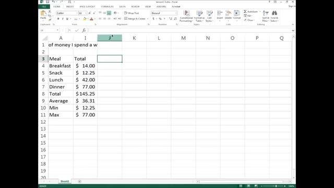Image resolution: width=334 pixels, height=188 pixels.
Task: Save the workbook from quick access toolbar
Action: tap(47, 2)
